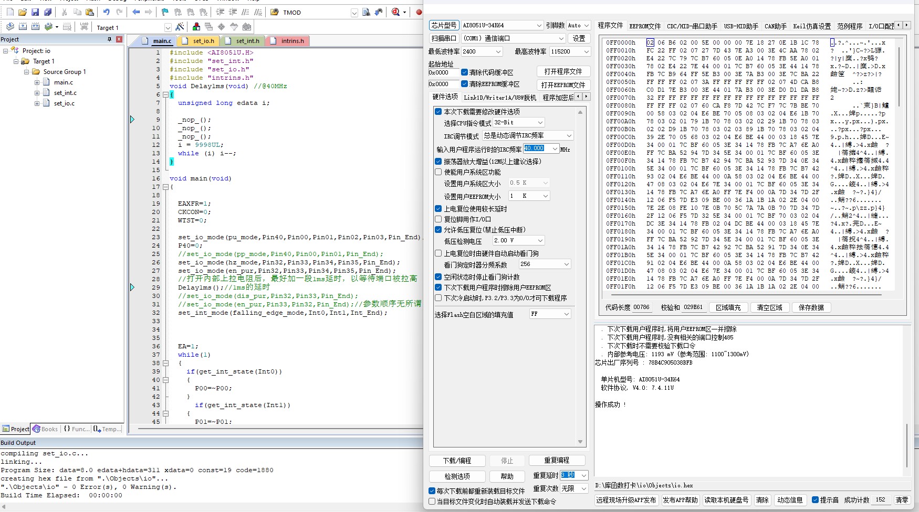Click the 起始地址 0x0000 code field

443,72
